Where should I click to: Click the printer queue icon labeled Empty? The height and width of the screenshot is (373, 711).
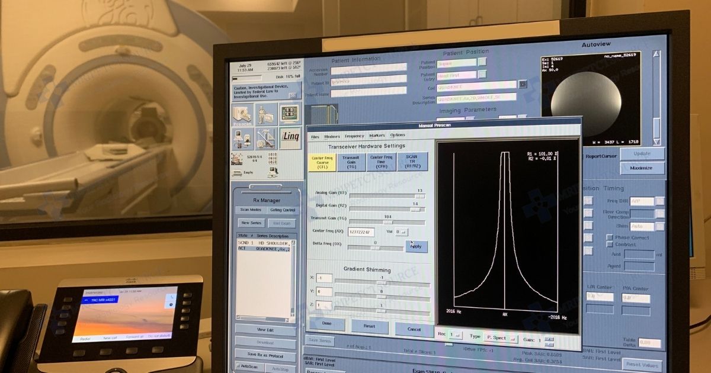pos(238,173)
